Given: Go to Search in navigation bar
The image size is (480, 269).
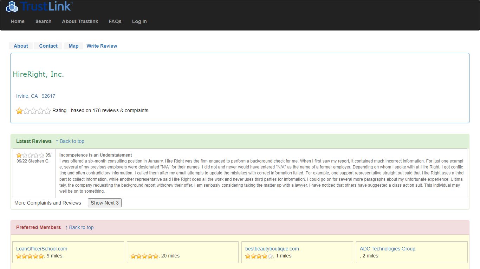Looking at the screenshot, I should [43, 21].
